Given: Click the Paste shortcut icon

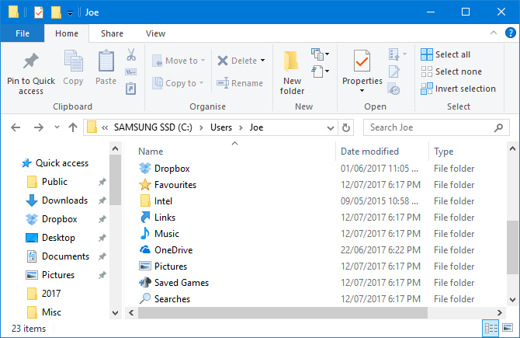Looking at the screenshot, I should (x=131, y=89).
